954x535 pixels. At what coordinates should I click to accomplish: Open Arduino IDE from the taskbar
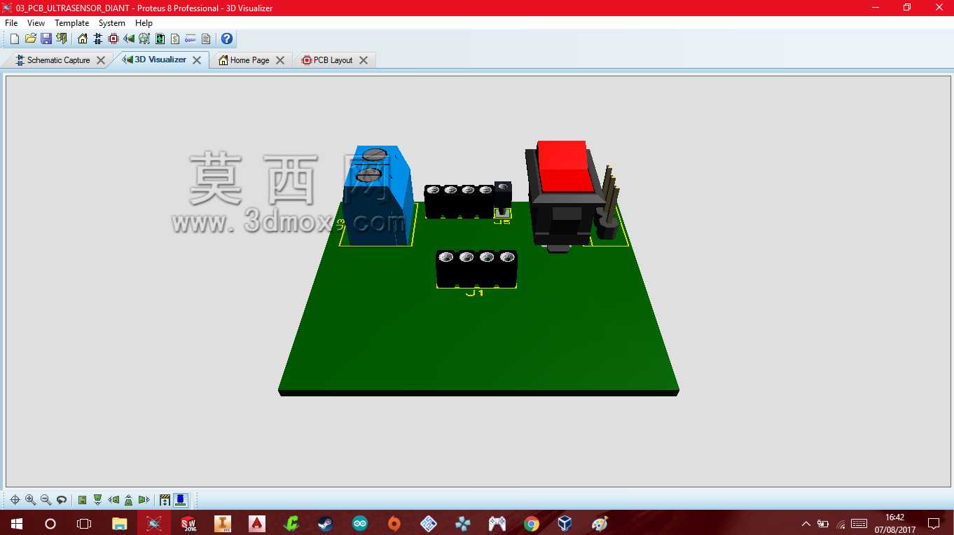(360, 523)
